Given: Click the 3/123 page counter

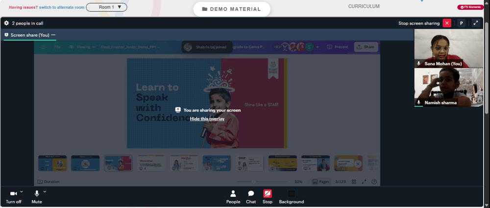Looking at the screenshot, I should (x=341, y=182).
